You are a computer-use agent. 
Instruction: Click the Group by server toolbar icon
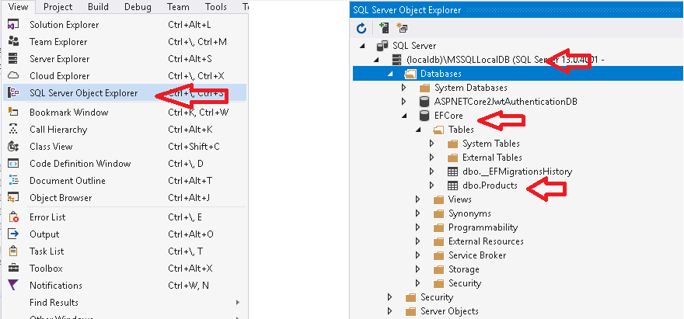point(402,28)
